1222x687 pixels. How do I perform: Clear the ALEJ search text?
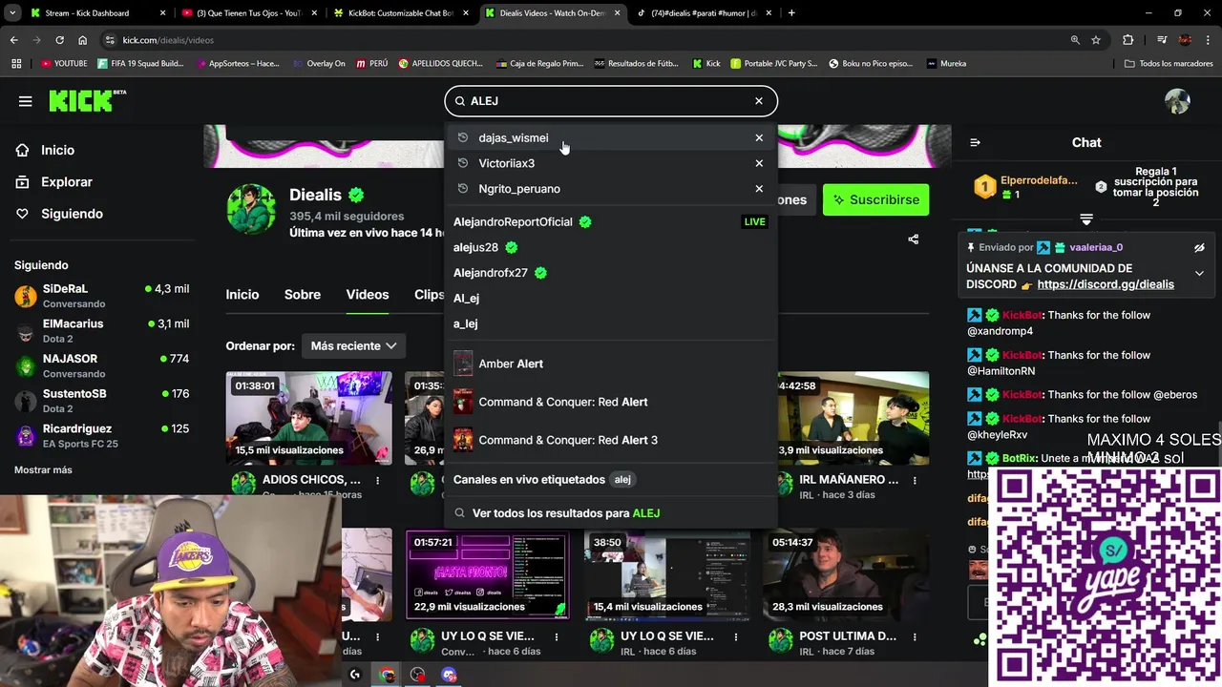click(x=759, y=101)
